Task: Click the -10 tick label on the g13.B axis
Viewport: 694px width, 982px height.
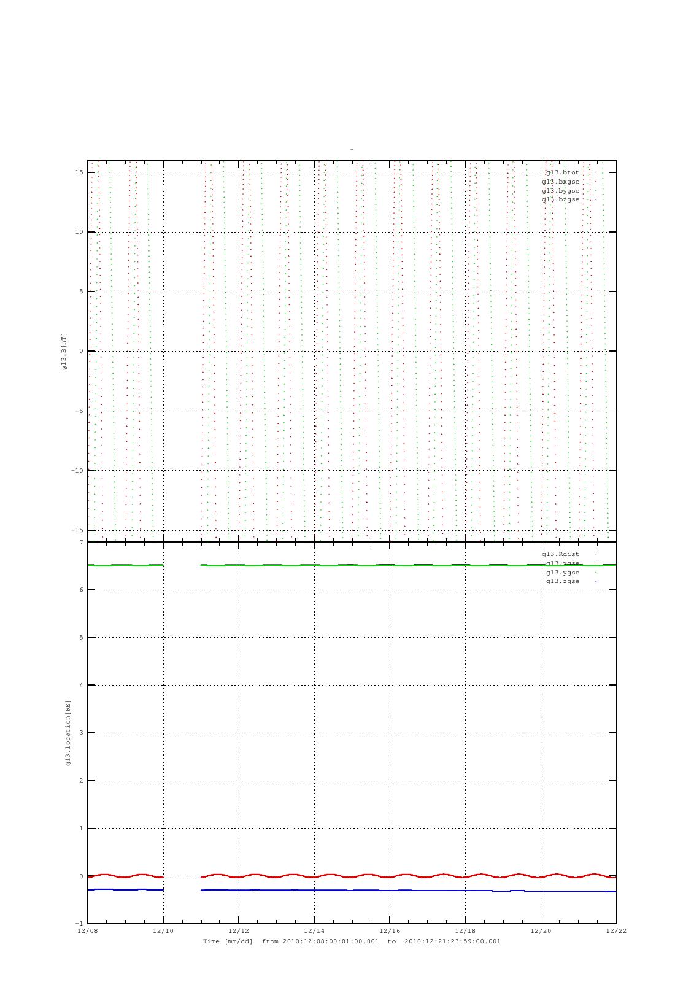Action: coord(77,471)
